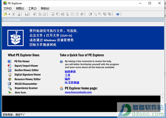This screenshot has height=118, width=166.
Task: Open Section Headers toolbar icon
Action: (45, 14)
